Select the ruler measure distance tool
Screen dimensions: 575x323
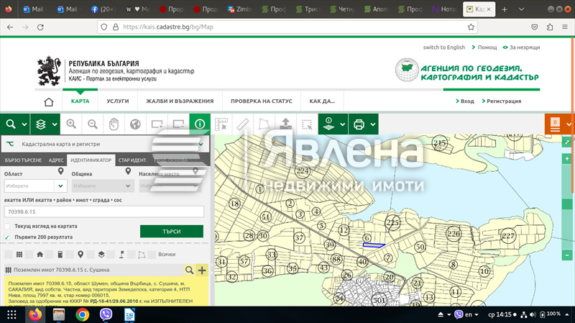click(x=243, y=124)
